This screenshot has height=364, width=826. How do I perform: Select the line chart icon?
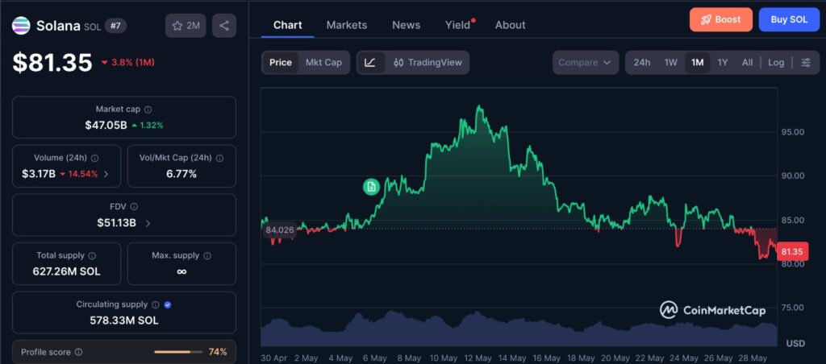(x=370, y=63)
